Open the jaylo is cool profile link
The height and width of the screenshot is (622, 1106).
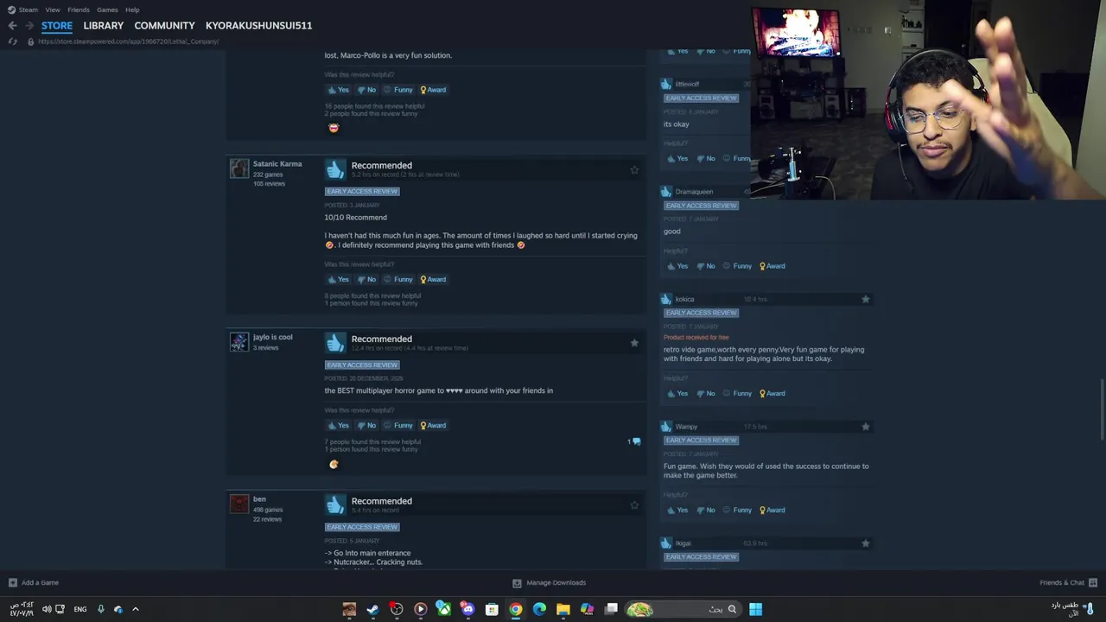coord(272,337)
